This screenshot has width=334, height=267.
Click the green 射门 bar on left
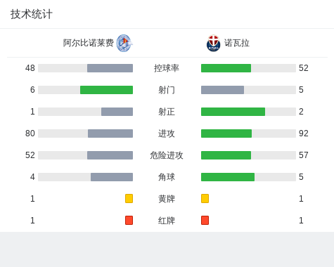(x=106, y=90)
